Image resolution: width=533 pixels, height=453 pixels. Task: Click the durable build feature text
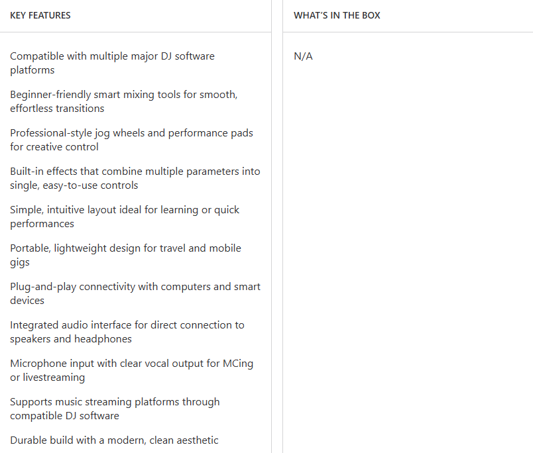click(114, 440)
